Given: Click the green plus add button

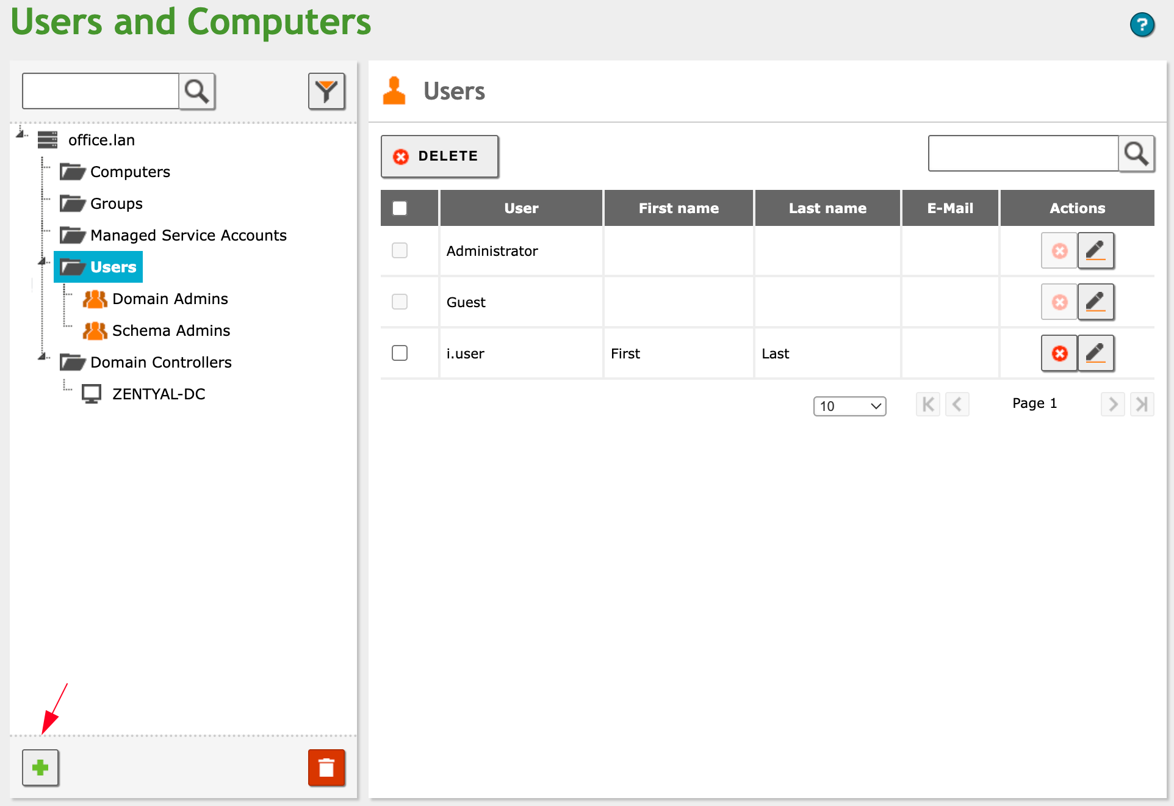Looking at the screenshot, I should coord(40,767).
